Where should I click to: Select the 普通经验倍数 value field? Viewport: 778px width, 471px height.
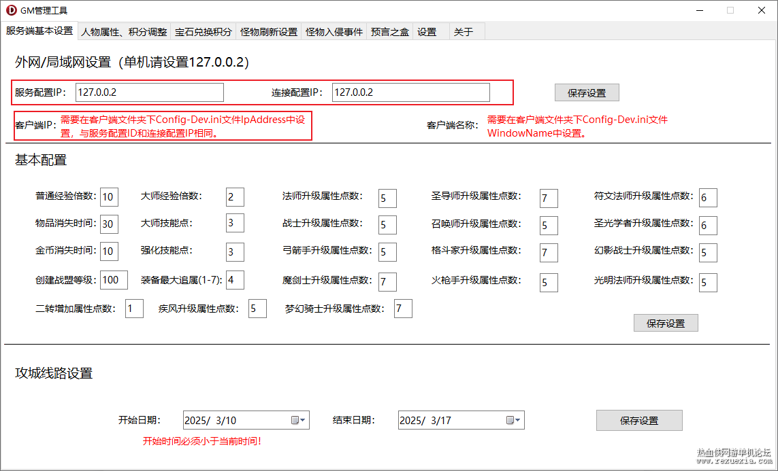(x=109, y=197)
